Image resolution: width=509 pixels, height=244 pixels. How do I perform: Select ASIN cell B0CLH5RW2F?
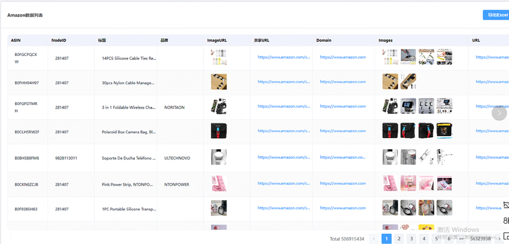pos(27,132)
